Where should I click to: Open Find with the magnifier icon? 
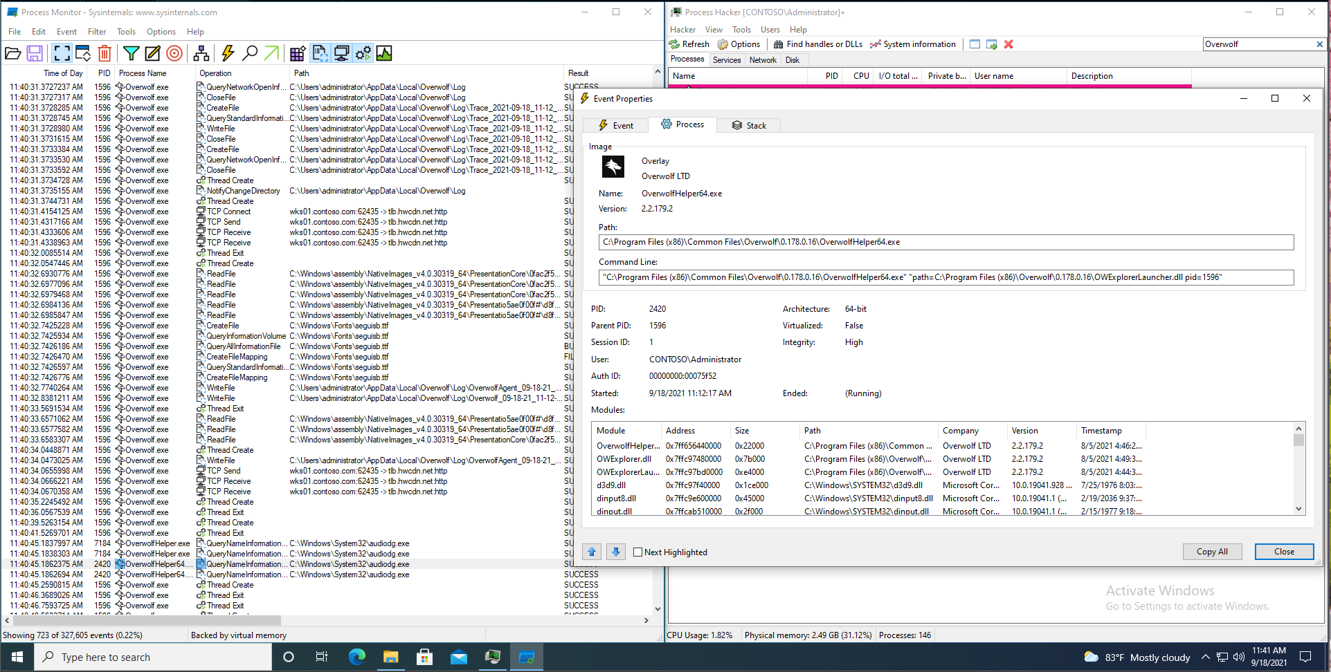[250, 53]
